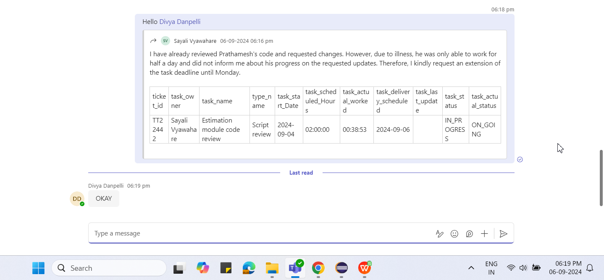This screenshot has height=280, width=604.
Task: Click the ON_GOING actual status cell
Action: click(485, 129)
